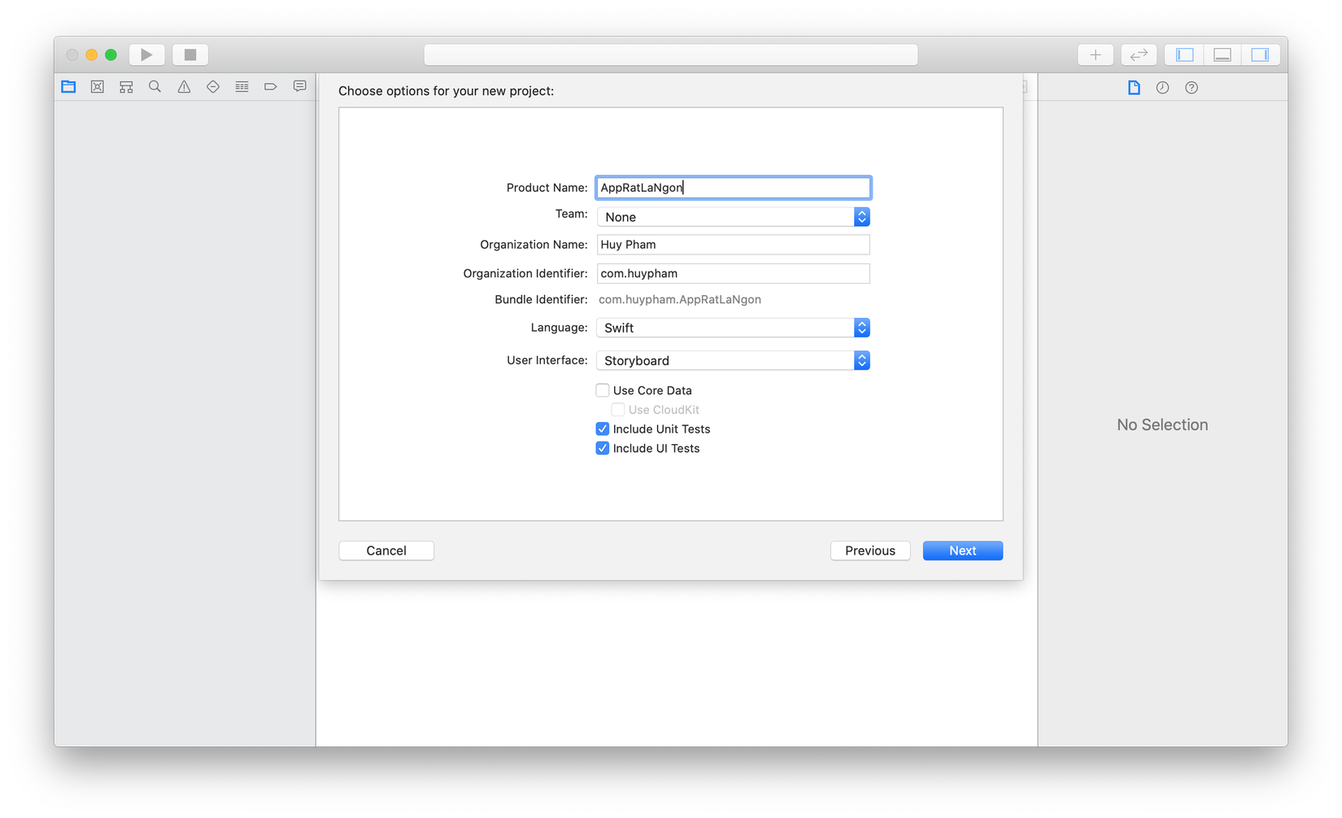Click the Organization Identifier text field

tap(733, 274)
